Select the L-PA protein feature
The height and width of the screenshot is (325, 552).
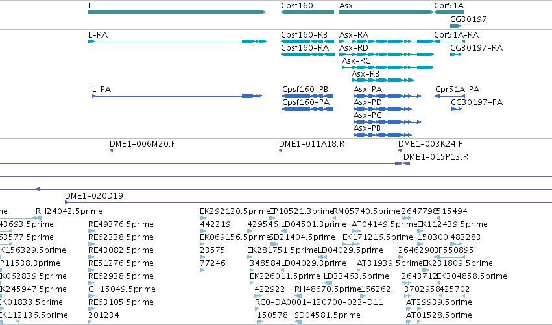click(x=177, y=96)
